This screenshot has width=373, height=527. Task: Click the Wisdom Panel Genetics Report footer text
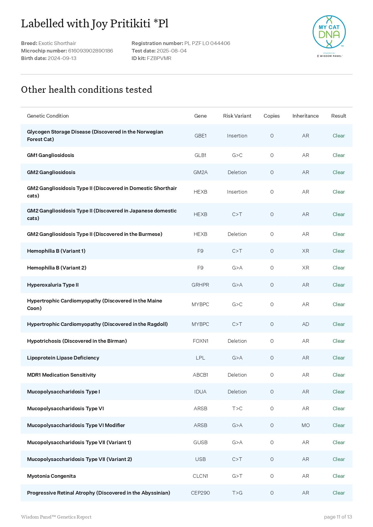click(x=56, y=517)
